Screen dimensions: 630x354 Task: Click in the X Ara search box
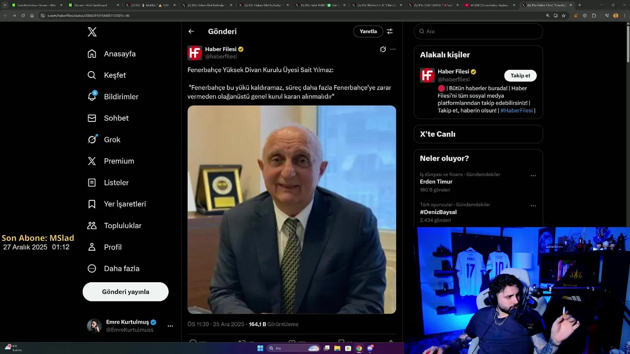click(x=478, y=31)
